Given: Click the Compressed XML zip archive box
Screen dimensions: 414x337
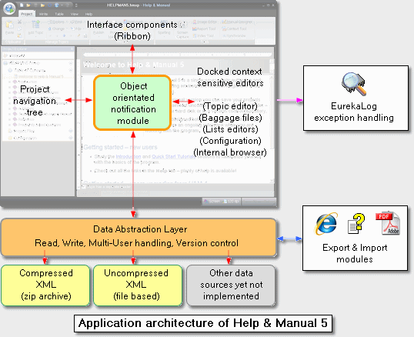Looking at the screenshot, I should point(45,285).
